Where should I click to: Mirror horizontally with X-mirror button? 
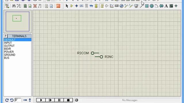(25, 100)
